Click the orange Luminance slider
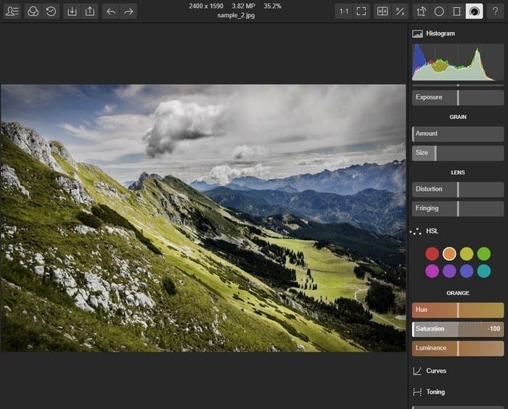This screenshot has height=409, width=508. click(x=458, y=348)
